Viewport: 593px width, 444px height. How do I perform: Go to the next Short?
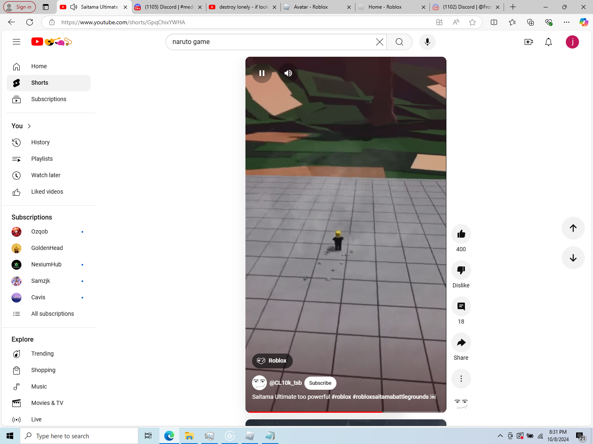coord(573,258)
